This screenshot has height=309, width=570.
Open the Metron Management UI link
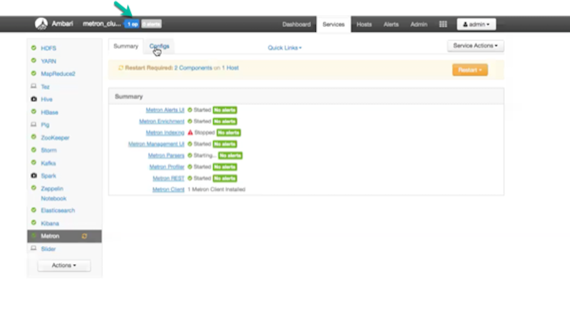[x=156, y=144]
